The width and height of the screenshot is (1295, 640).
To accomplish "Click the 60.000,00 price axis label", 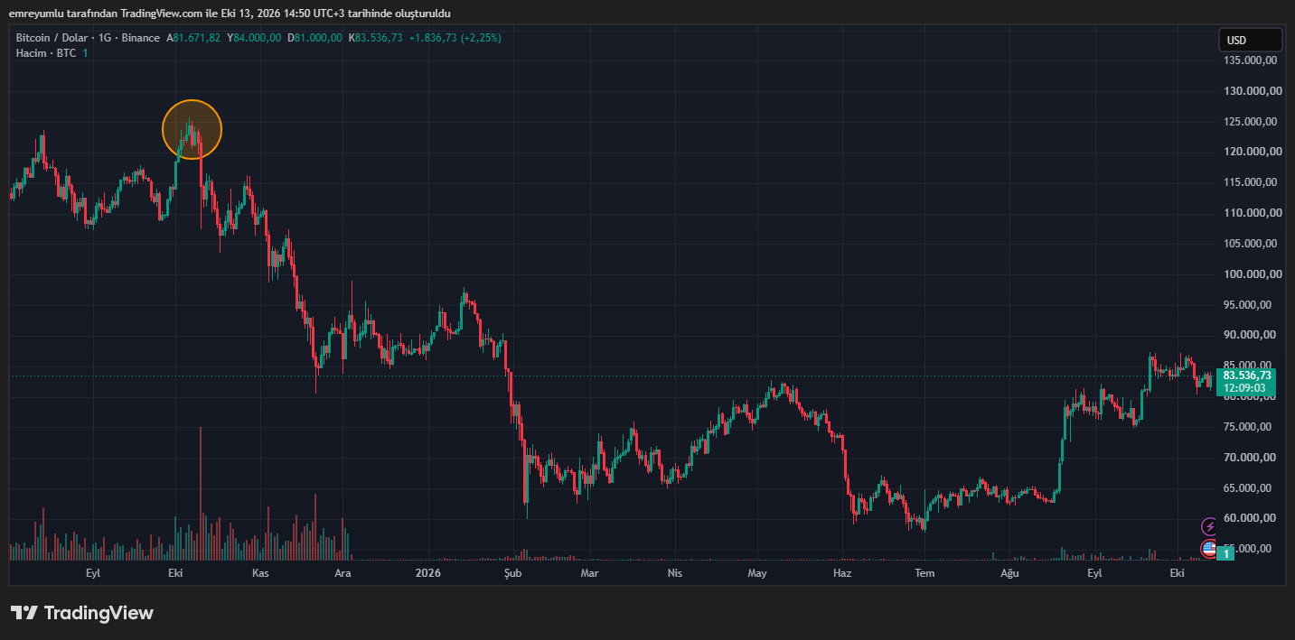I will coord(1251,518).
